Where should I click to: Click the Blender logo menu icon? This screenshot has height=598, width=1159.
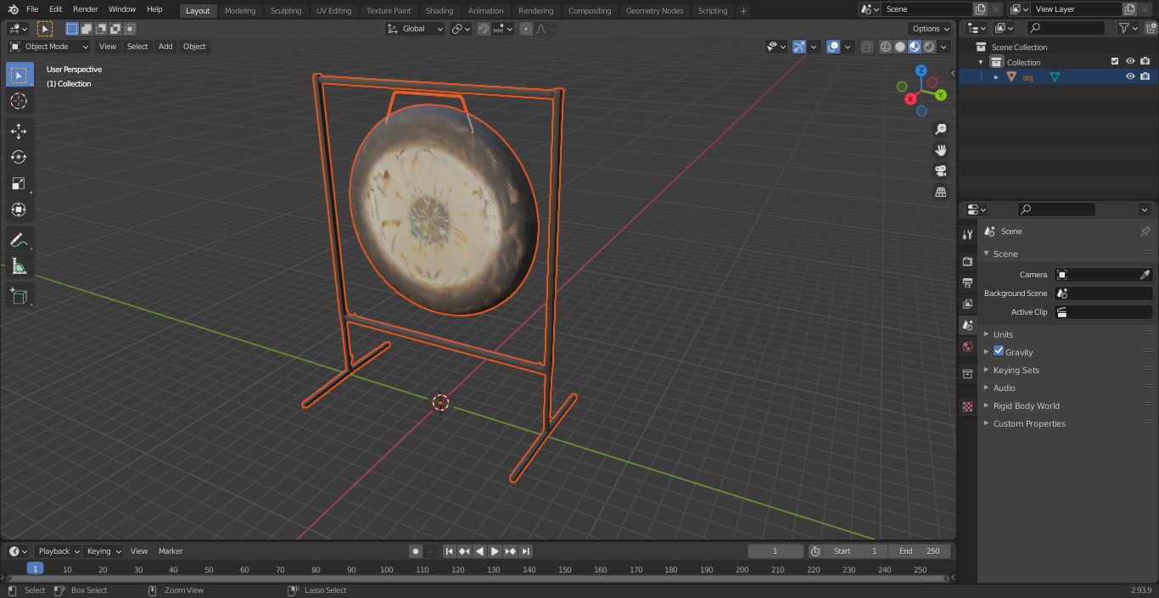click(13, 9)
